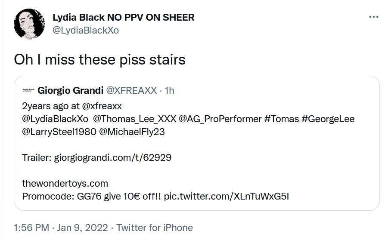This screenshot has height=240, width=385.
Task: Open the Lydia Black display name profile
Action: pos(123,18)
